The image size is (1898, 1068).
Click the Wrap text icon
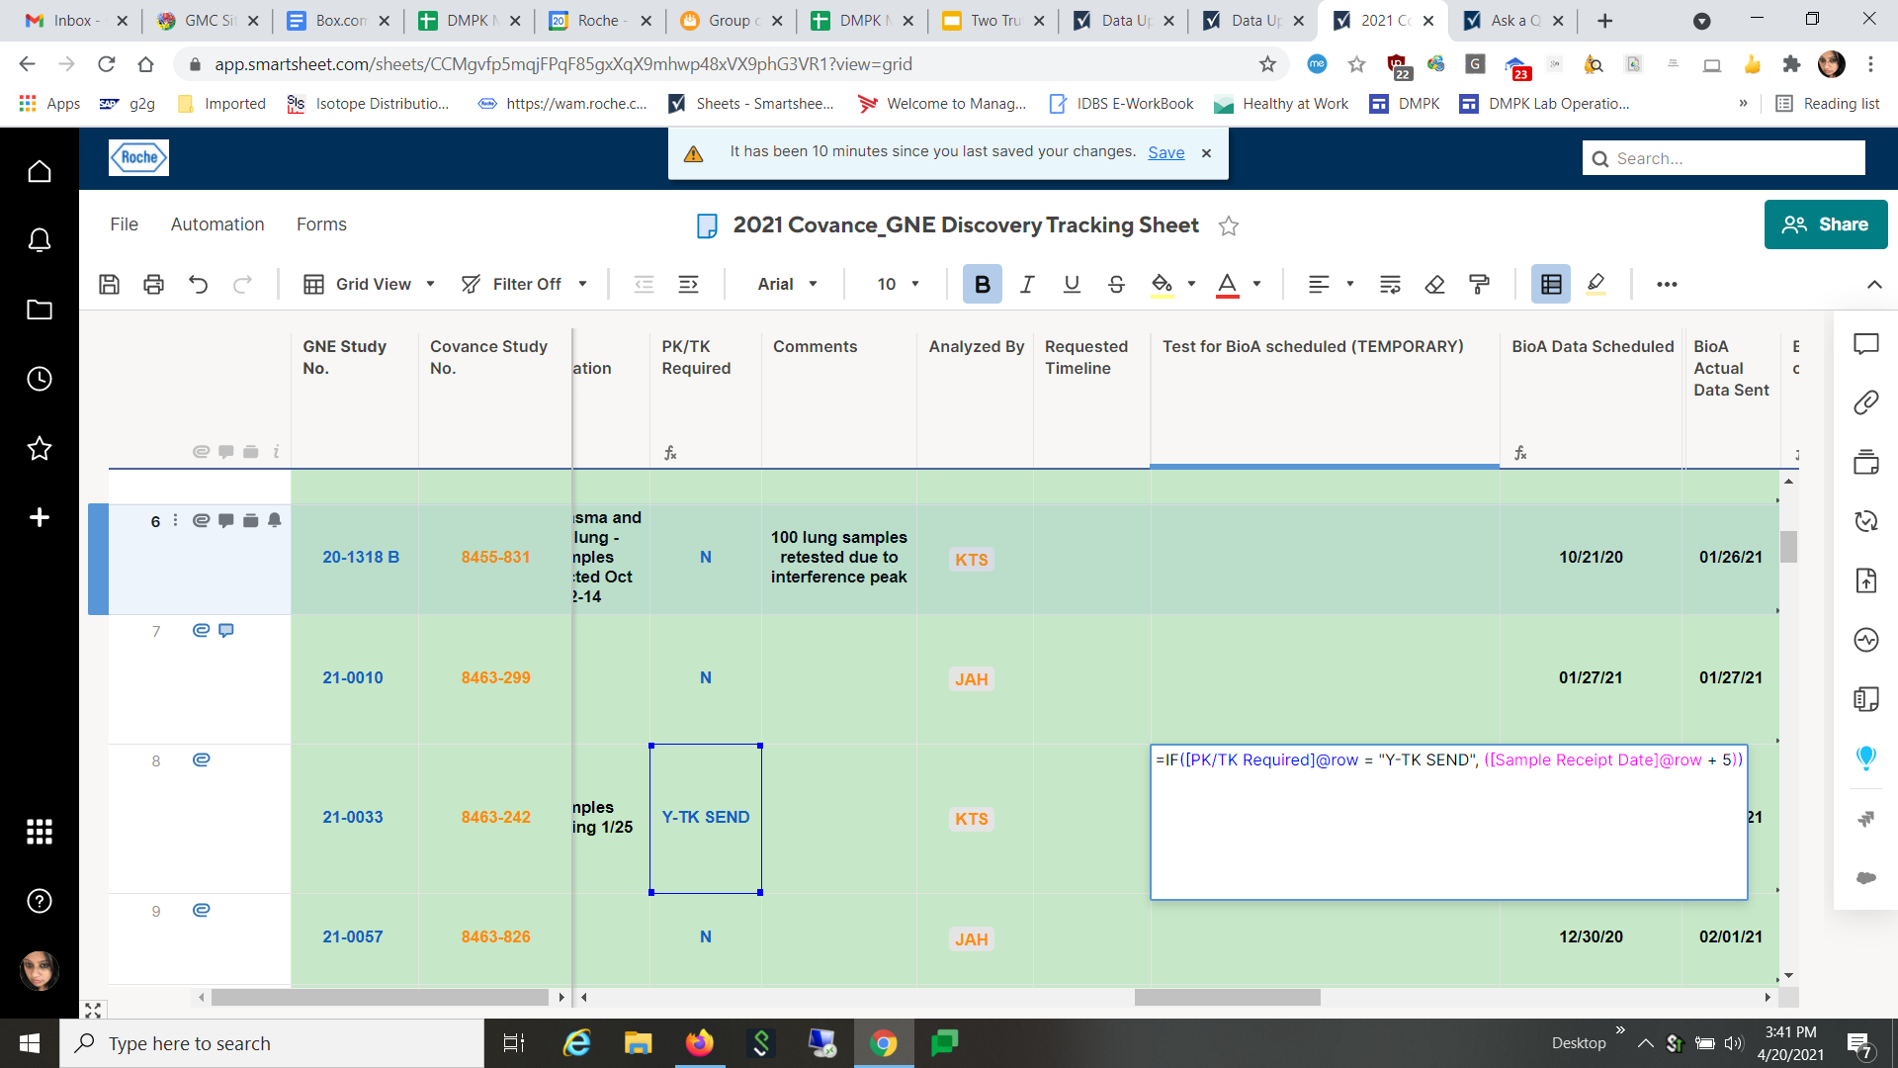click(1390, 285)
